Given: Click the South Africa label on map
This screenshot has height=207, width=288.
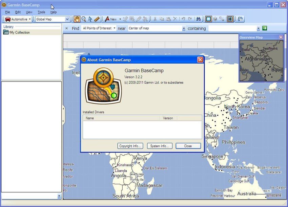Looking at the screenshot, I should click(x=126, y=196).
